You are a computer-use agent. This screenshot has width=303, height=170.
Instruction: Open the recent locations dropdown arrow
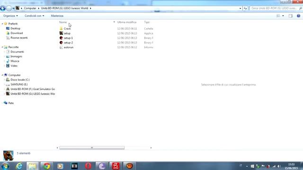point(13,8)
